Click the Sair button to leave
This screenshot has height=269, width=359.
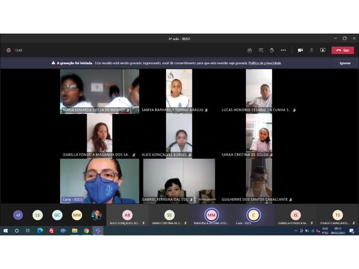343,50
